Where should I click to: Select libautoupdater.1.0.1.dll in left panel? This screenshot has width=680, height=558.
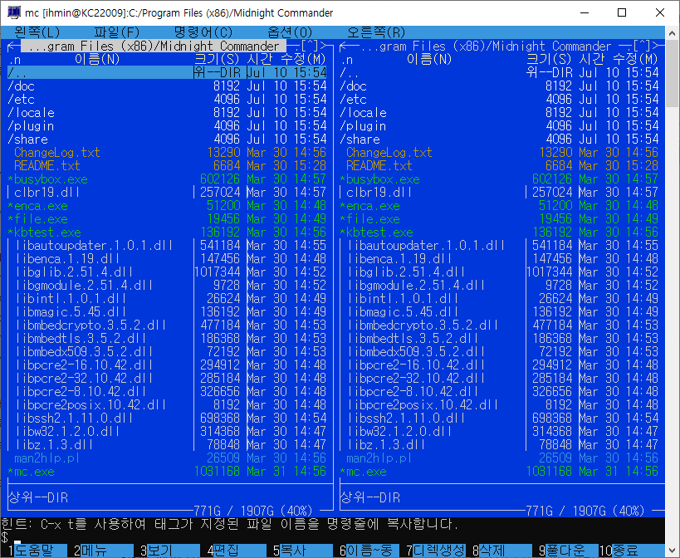tap(167, 246)
